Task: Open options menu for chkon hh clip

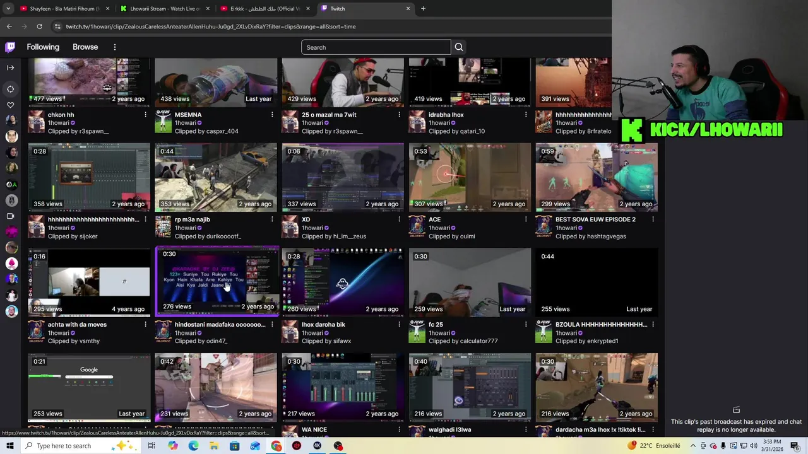Action: pos(145,115)
